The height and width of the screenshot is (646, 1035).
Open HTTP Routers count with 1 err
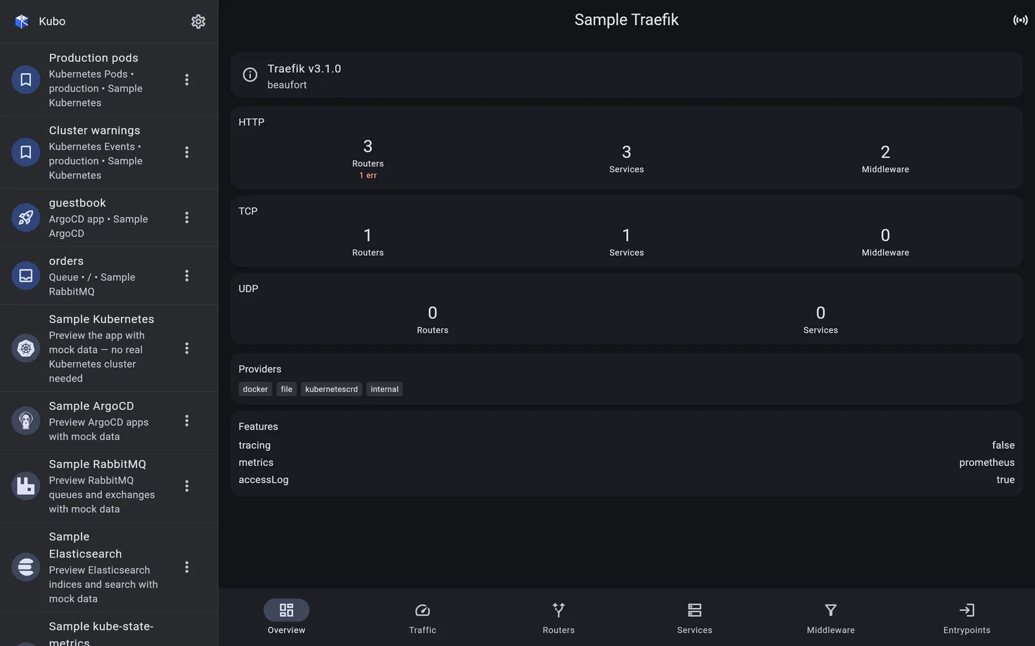pos(368,158)
